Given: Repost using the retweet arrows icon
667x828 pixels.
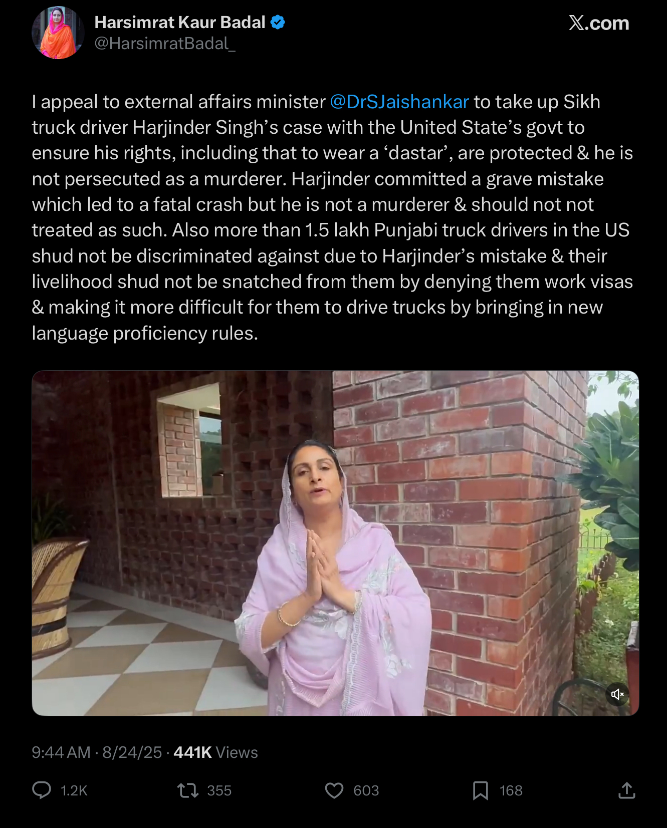Looking at the screenshot, I should click(188, 790).
